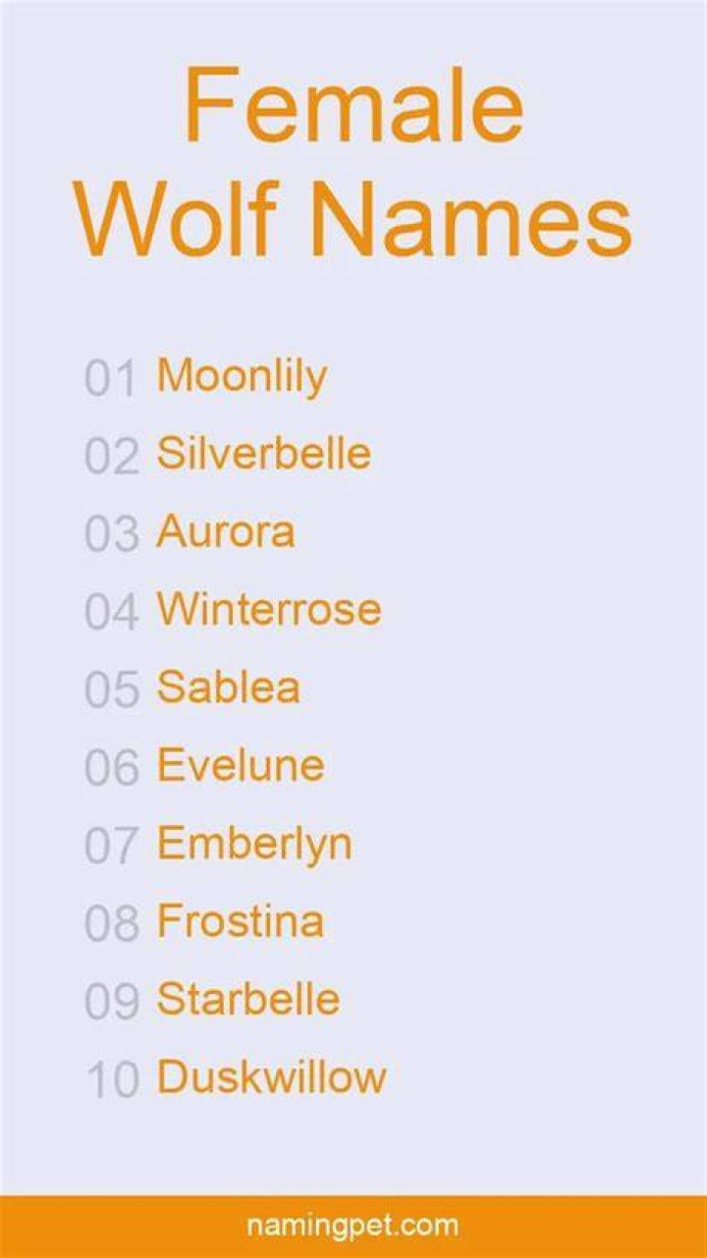Open the namingpet.com link
The image size is (707, 1258).
click(x=353, y=1227)
